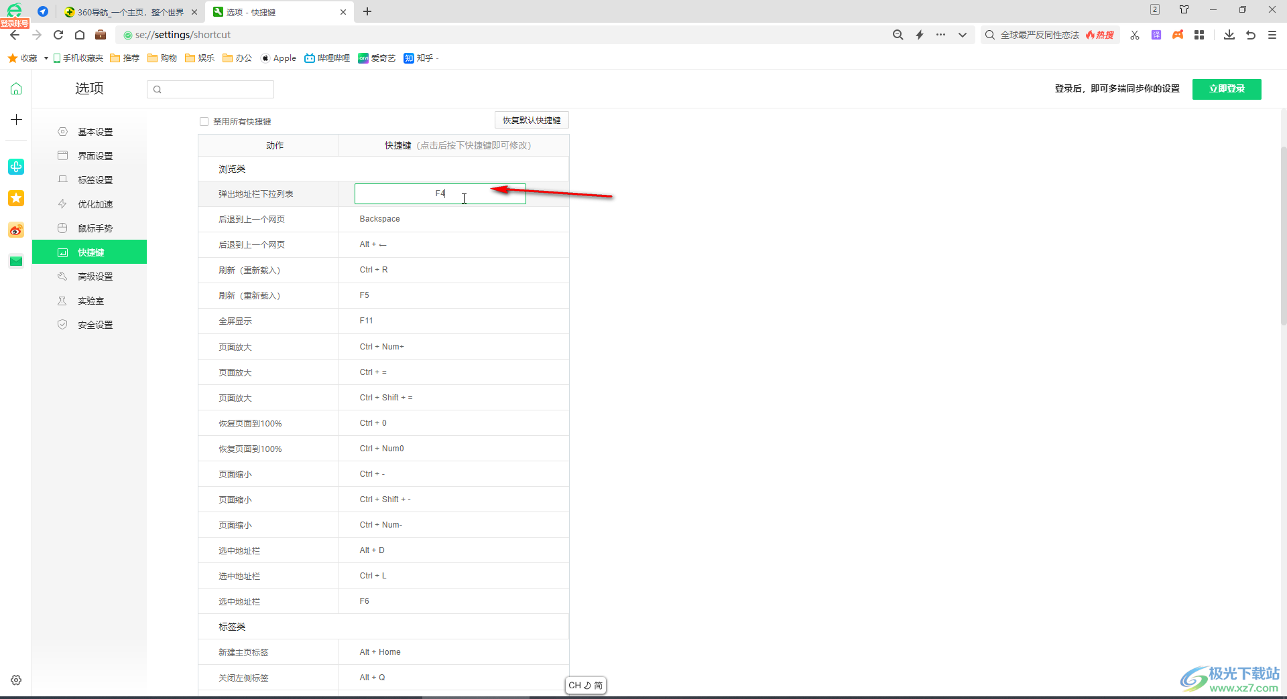Open the Apple bookmark
This screenshot has height=699, width=1287.
(x=278, y=58)
